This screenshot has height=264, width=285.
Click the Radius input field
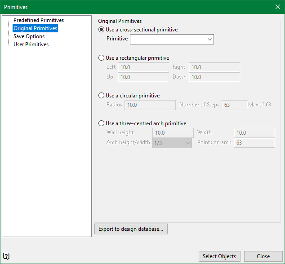150,105
